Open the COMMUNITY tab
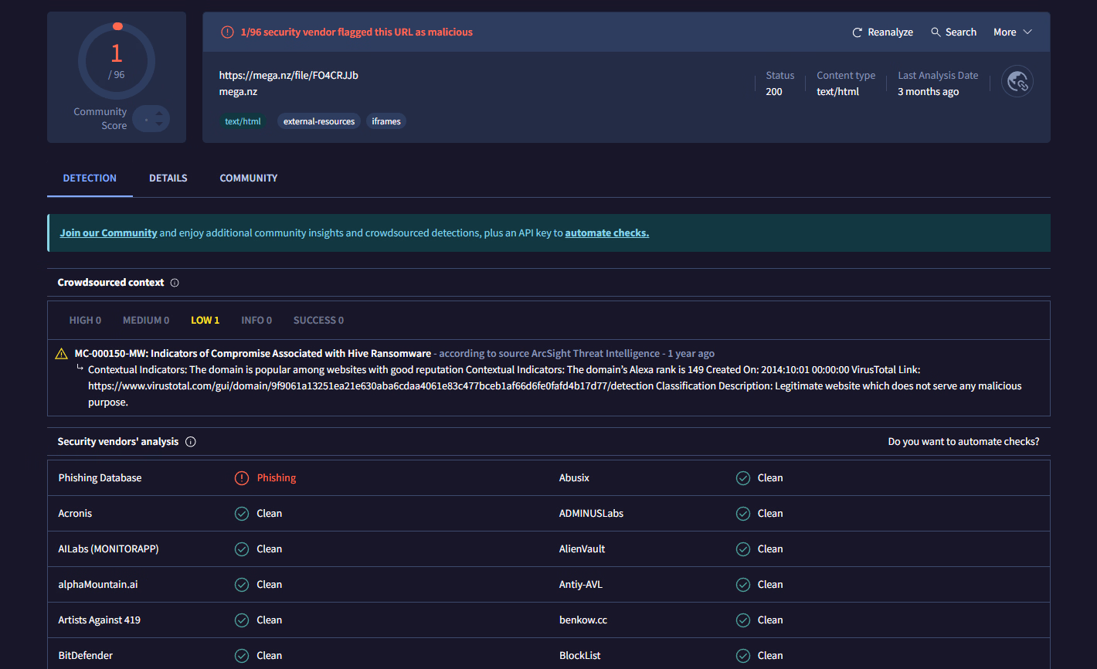 [249, 178]
